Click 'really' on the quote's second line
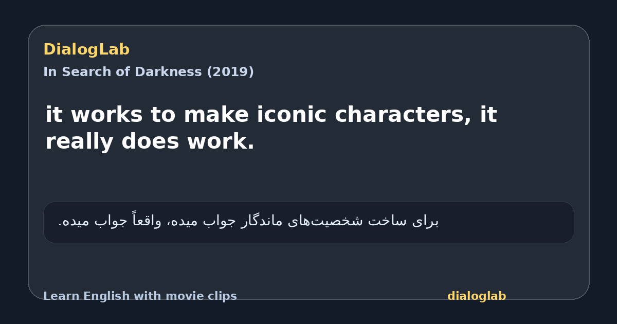The image size is (617, 324). (80, 142)
